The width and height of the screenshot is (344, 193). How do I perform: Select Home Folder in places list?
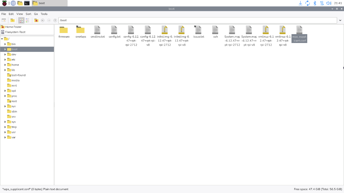13,27
